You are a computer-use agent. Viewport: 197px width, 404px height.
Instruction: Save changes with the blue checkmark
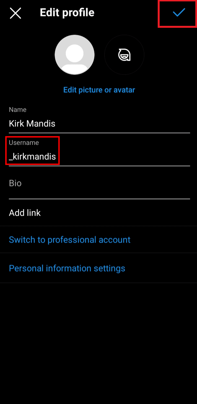click(179, 13)
